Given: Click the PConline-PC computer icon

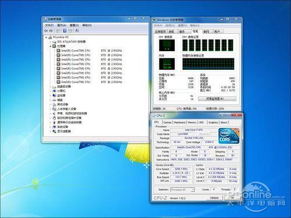Looking at the screenshot, I should point(50,37).
